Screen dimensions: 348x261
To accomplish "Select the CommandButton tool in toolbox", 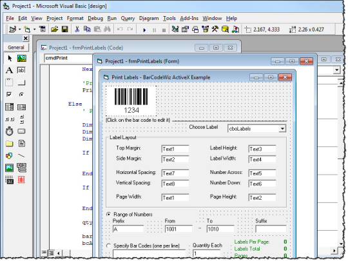I will [x=21, y=82].
